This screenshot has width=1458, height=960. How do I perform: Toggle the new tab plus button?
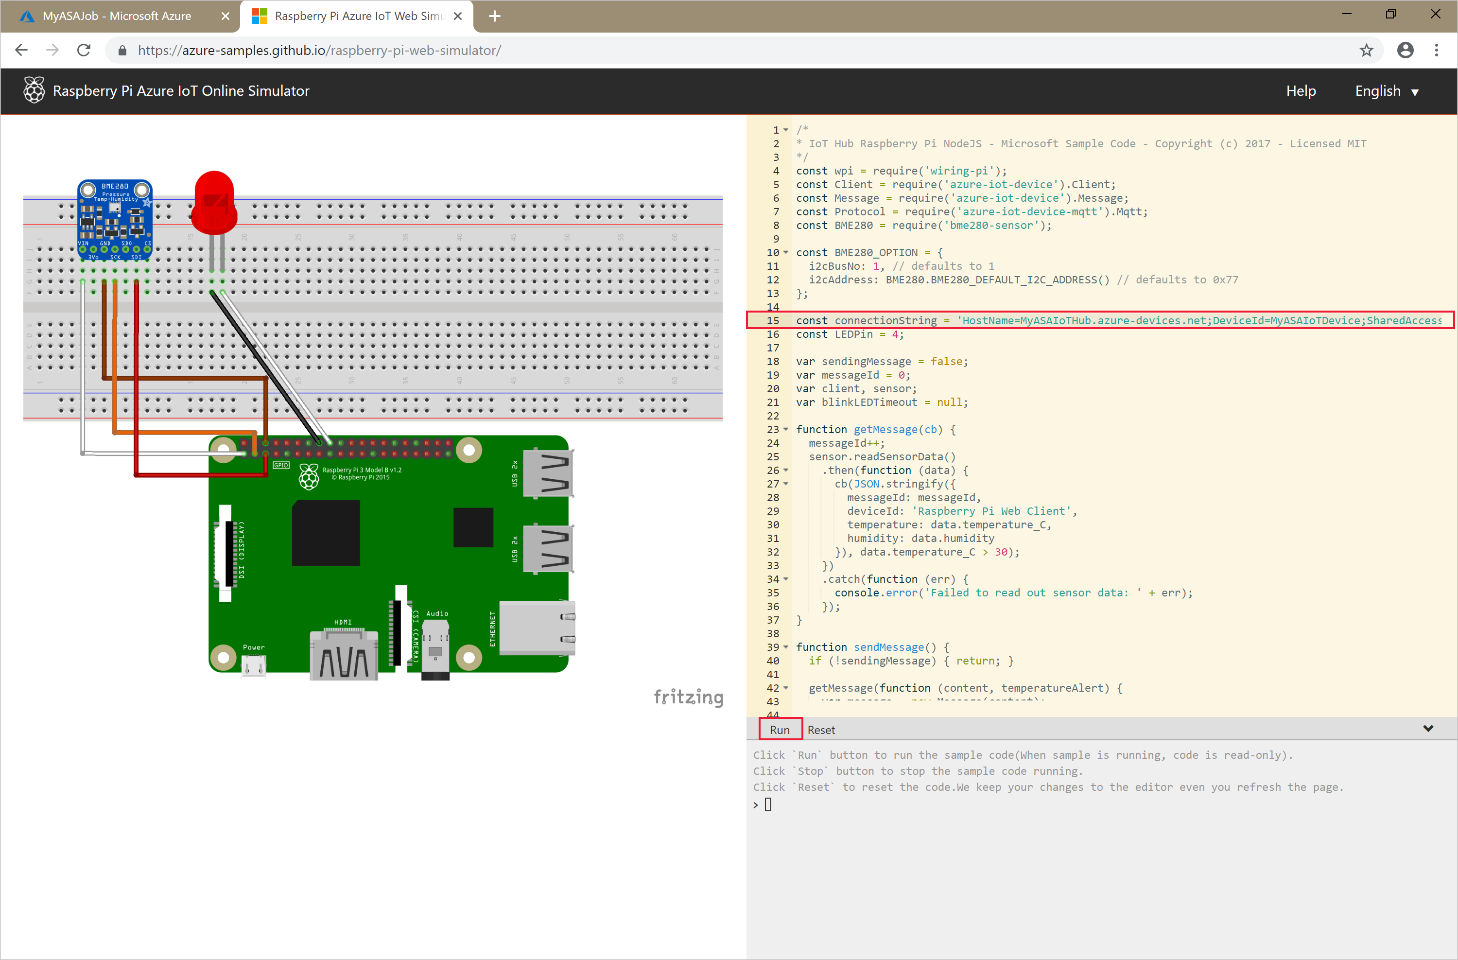coord(495,15)
